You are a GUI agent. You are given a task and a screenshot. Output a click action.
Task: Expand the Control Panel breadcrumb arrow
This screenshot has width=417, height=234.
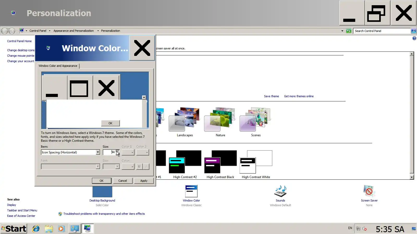pyautogui.click(x=50, y=31)
